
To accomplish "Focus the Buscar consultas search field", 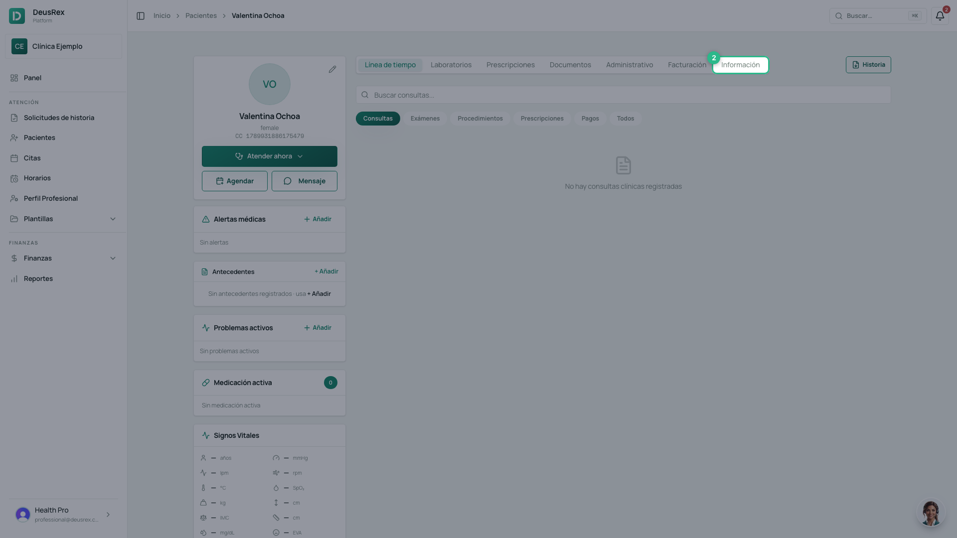I will click(623, 95).
